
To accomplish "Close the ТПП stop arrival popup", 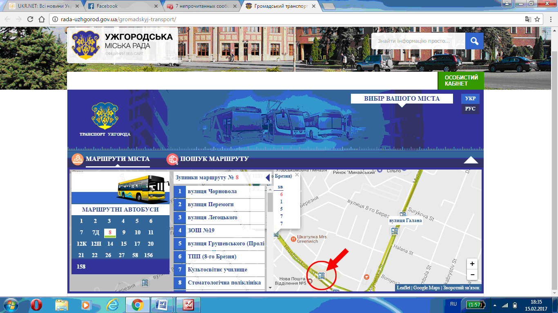I will [297, 175].
